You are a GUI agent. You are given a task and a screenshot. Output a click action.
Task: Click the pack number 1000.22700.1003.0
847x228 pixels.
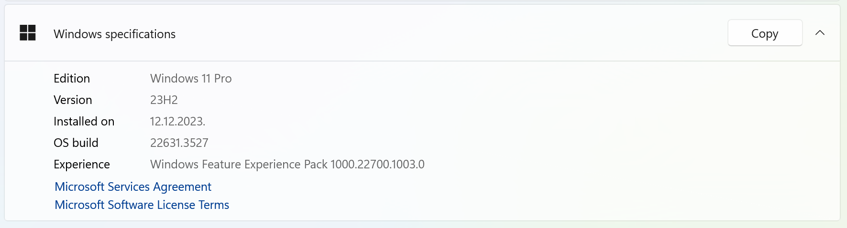377,164
